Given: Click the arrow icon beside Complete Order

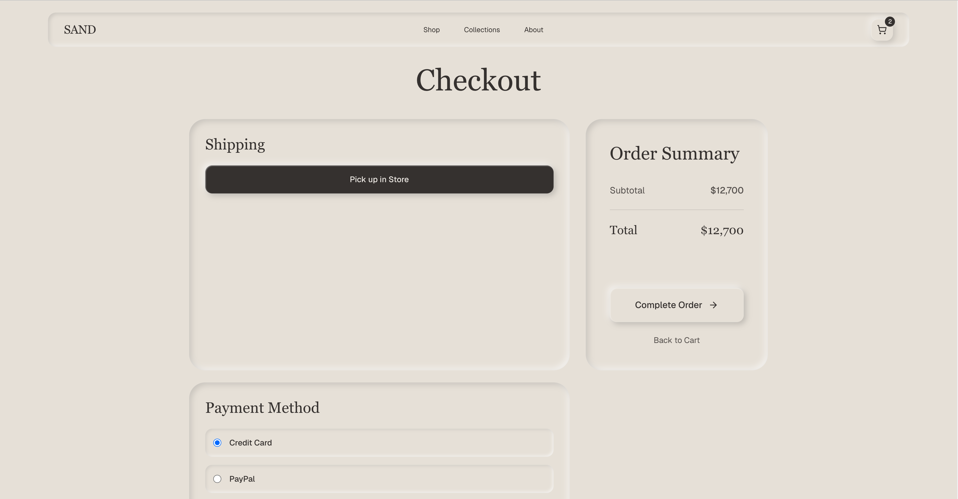Looking at the screenshot, I should point(713,305).
